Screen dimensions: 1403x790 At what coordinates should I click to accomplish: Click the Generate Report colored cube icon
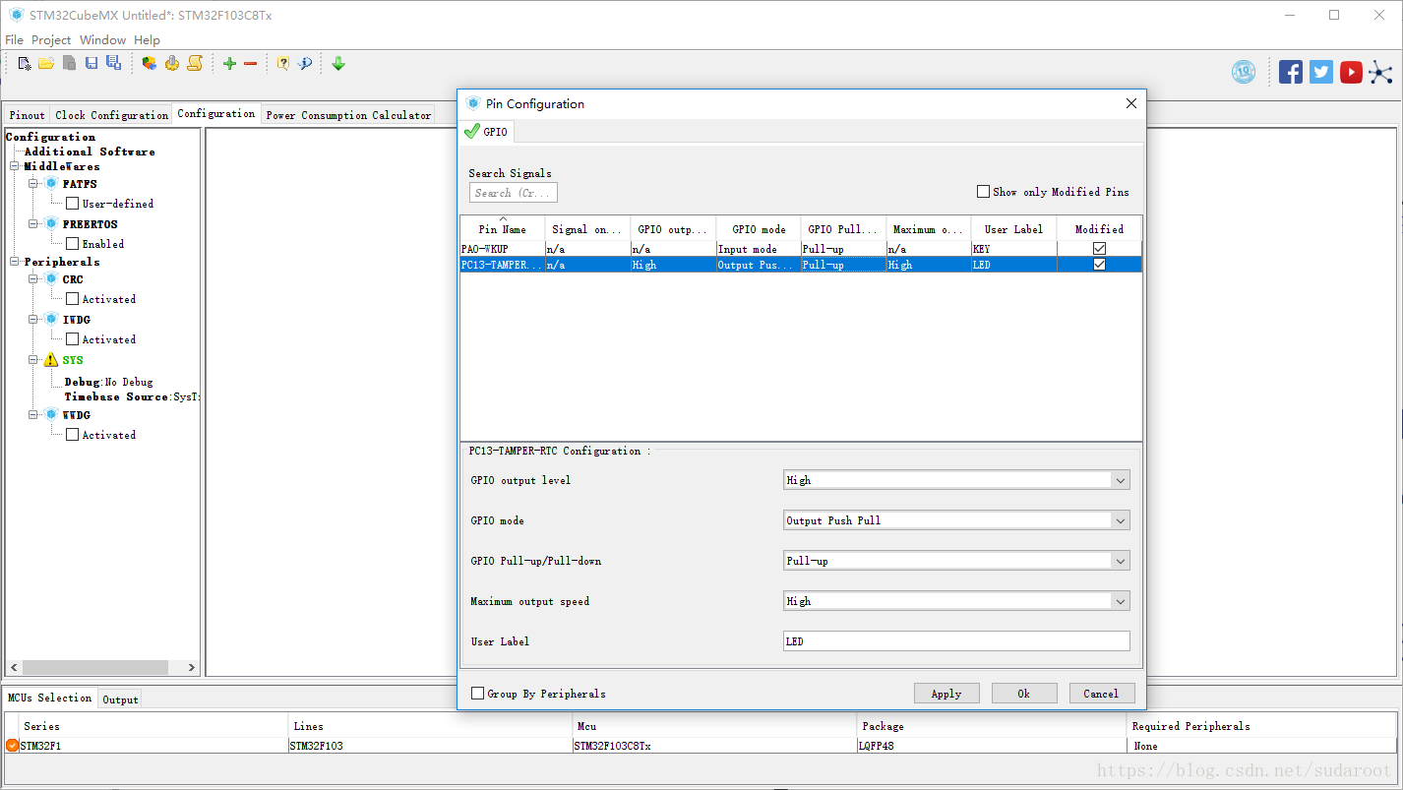click(150, 63)
